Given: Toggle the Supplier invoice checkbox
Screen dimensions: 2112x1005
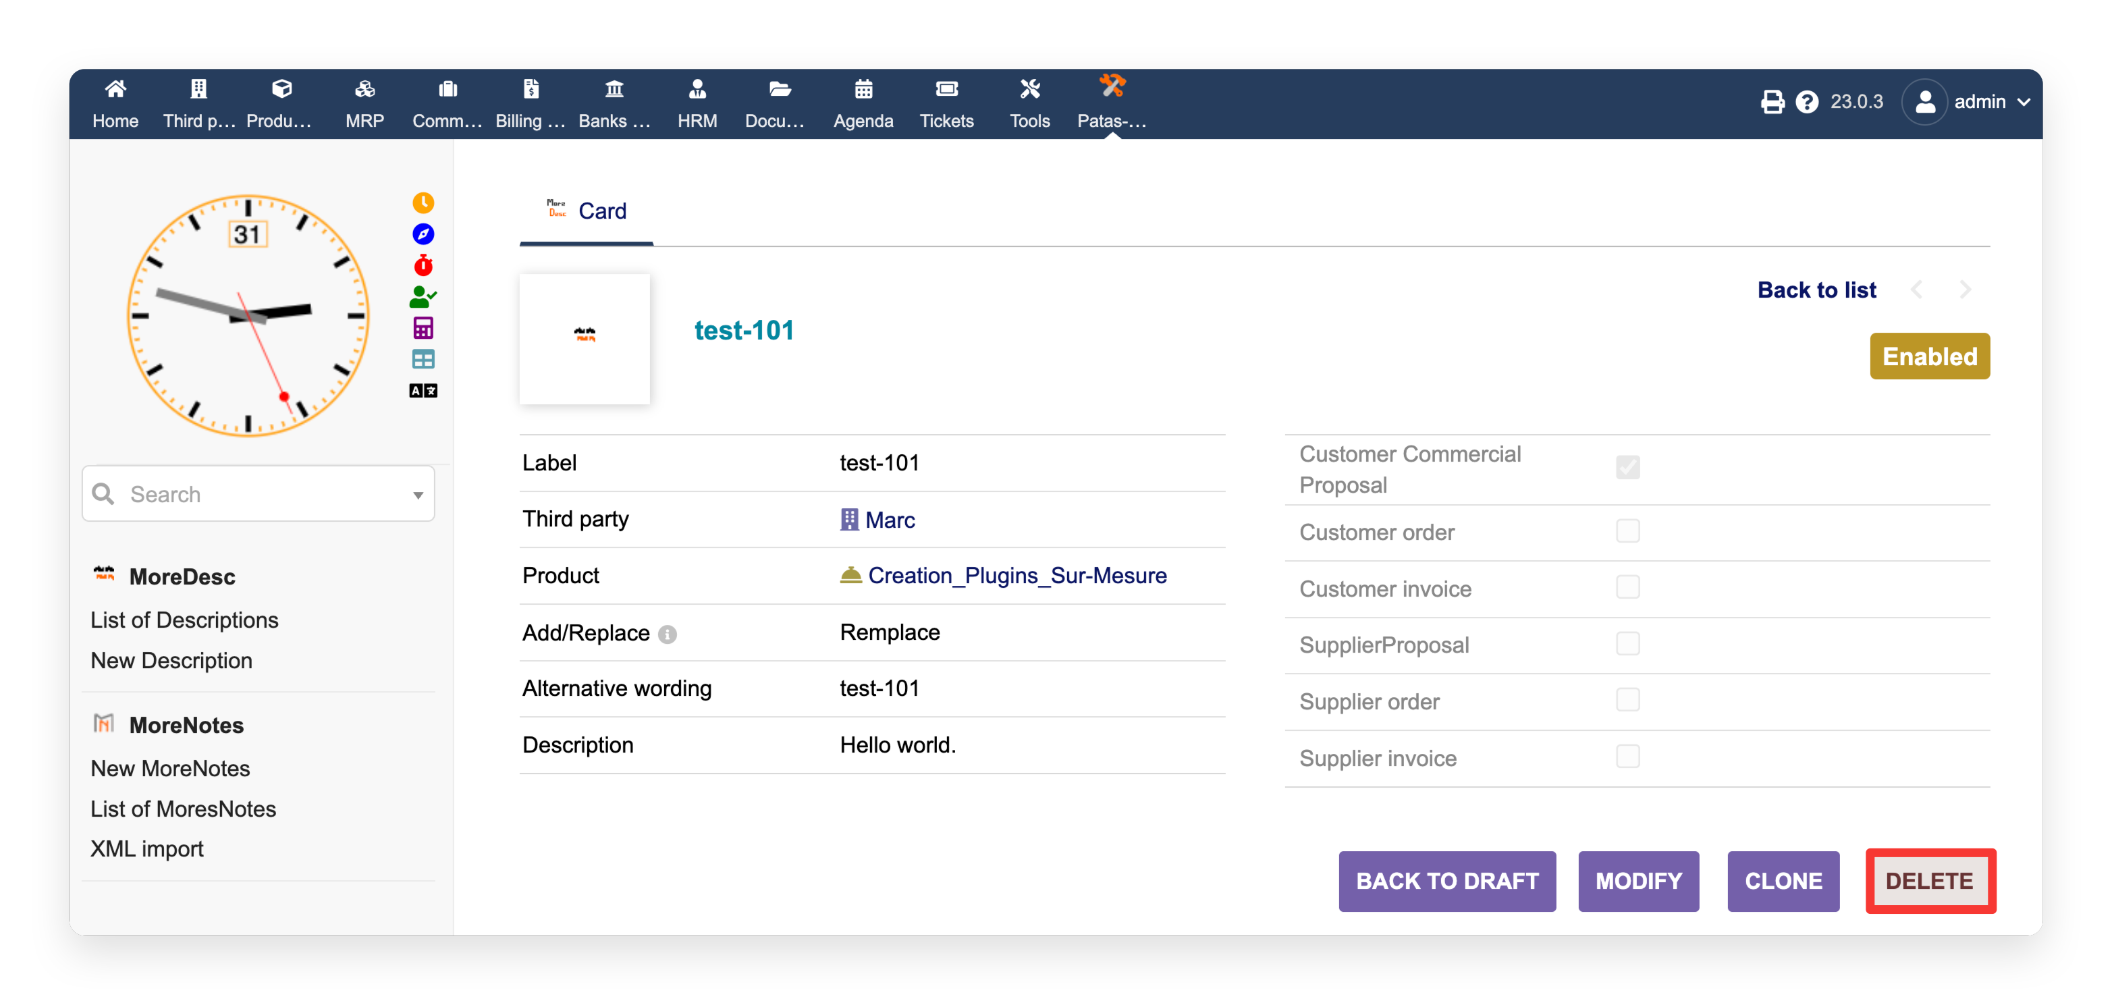Looking at the screenshot, I should tap(1627, 757).
